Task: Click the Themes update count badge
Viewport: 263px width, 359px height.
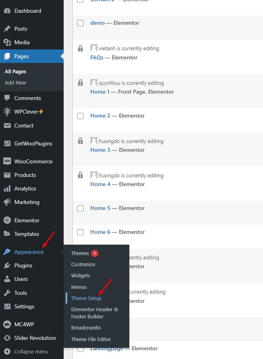Action: click(x=95, y=253)
